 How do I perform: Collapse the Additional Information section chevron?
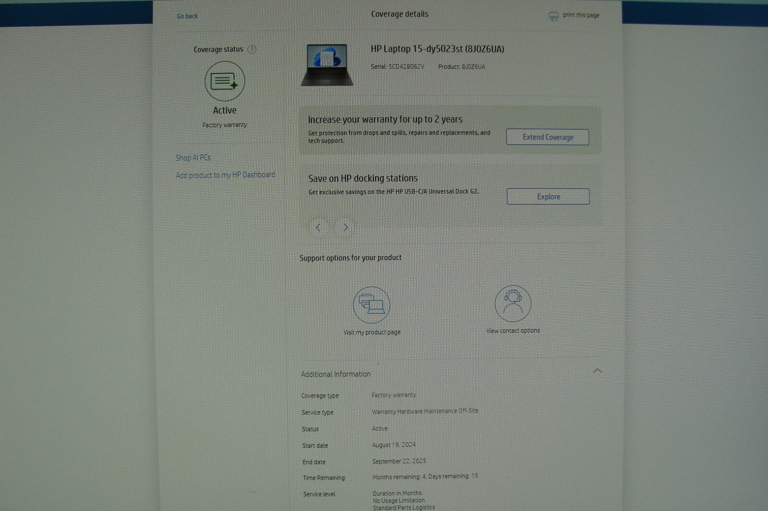tap(597, 371)
